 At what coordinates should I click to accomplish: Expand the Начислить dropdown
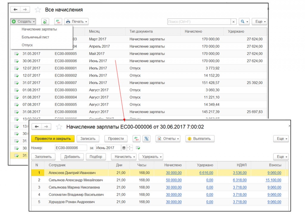click(x=124, y=157)
